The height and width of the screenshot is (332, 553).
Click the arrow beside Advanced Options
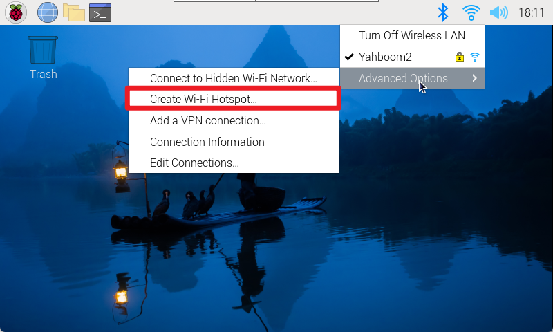(475, 78)
